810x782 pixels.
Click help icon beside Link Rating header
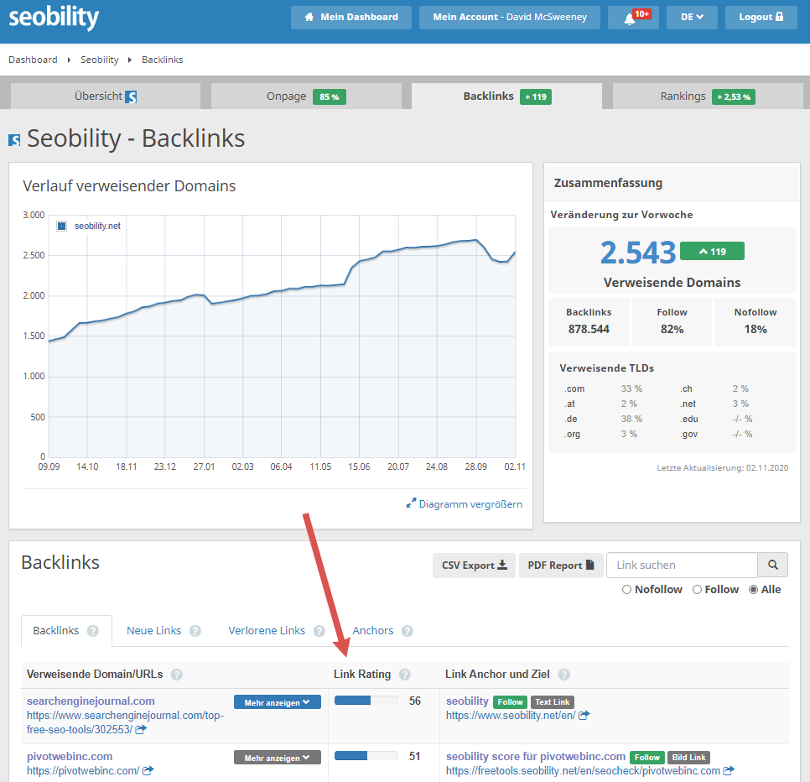pyautogui.click(x=405, y=675)
